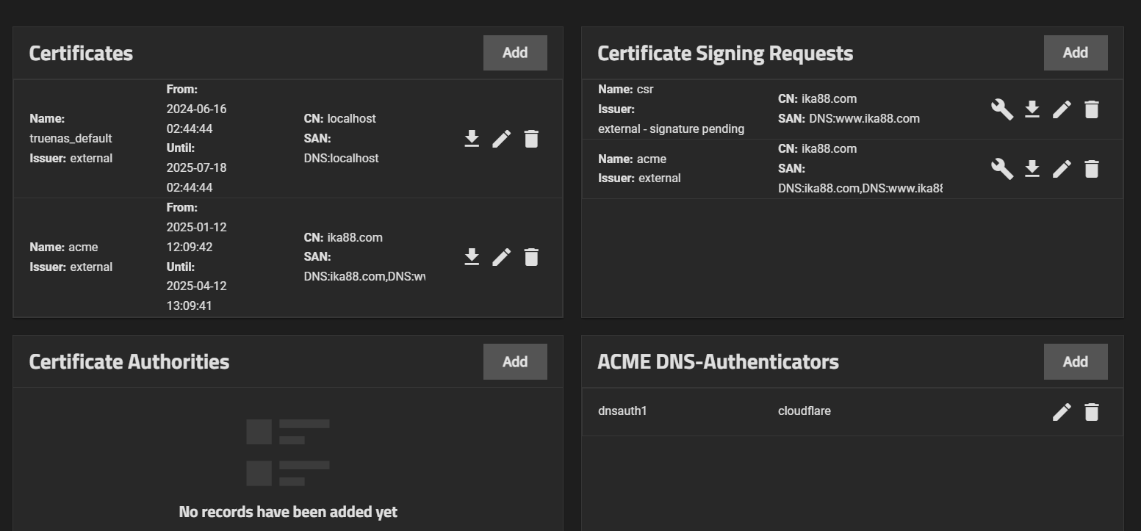Delete the truenas_default certificate
The image size is (1141, 531).
click(531, 139)
